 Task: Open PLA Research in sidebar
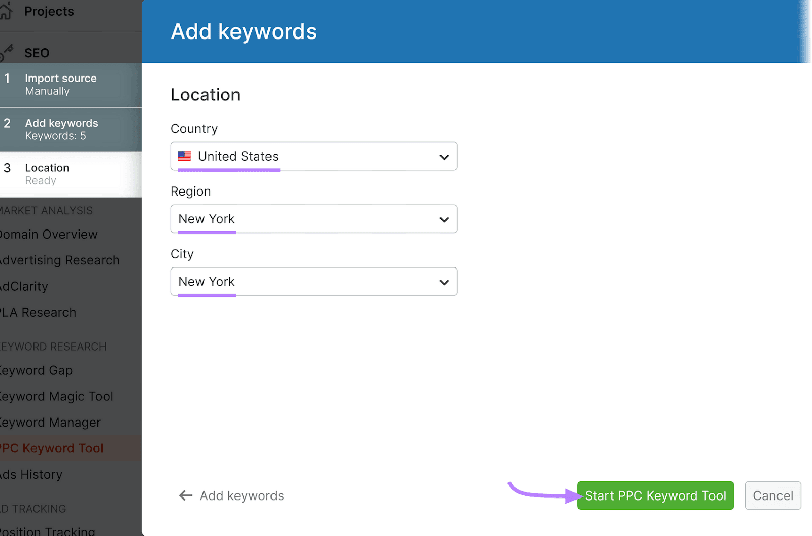38,312
